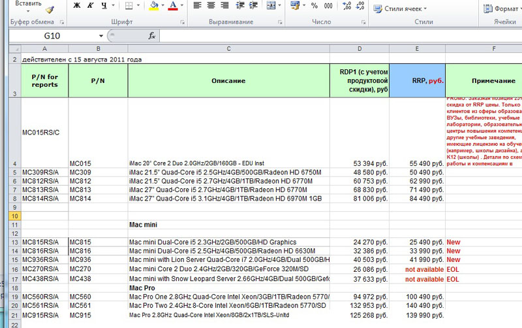The width and height of the screenshot is (522, 328).
Task: Align text to the right
Action: coord(224,5)
